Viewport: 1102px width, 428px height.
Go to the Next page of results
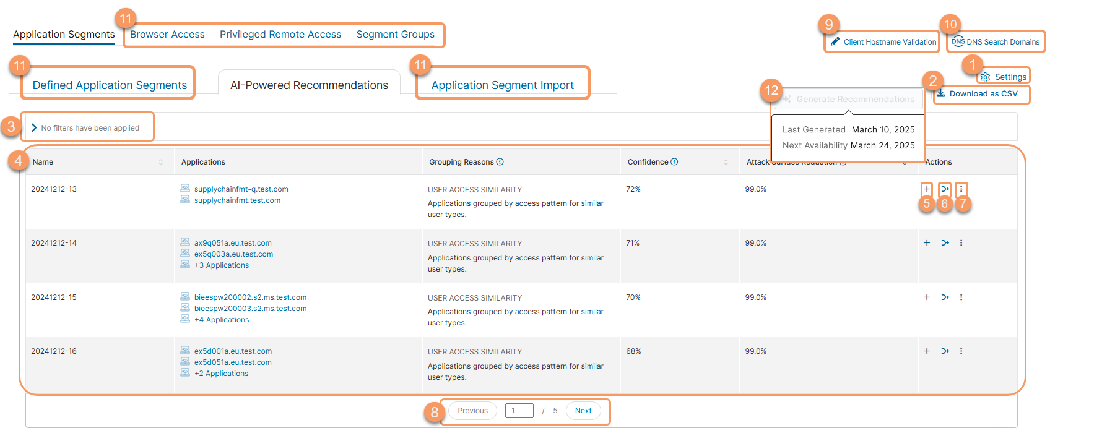pos(583,411)
